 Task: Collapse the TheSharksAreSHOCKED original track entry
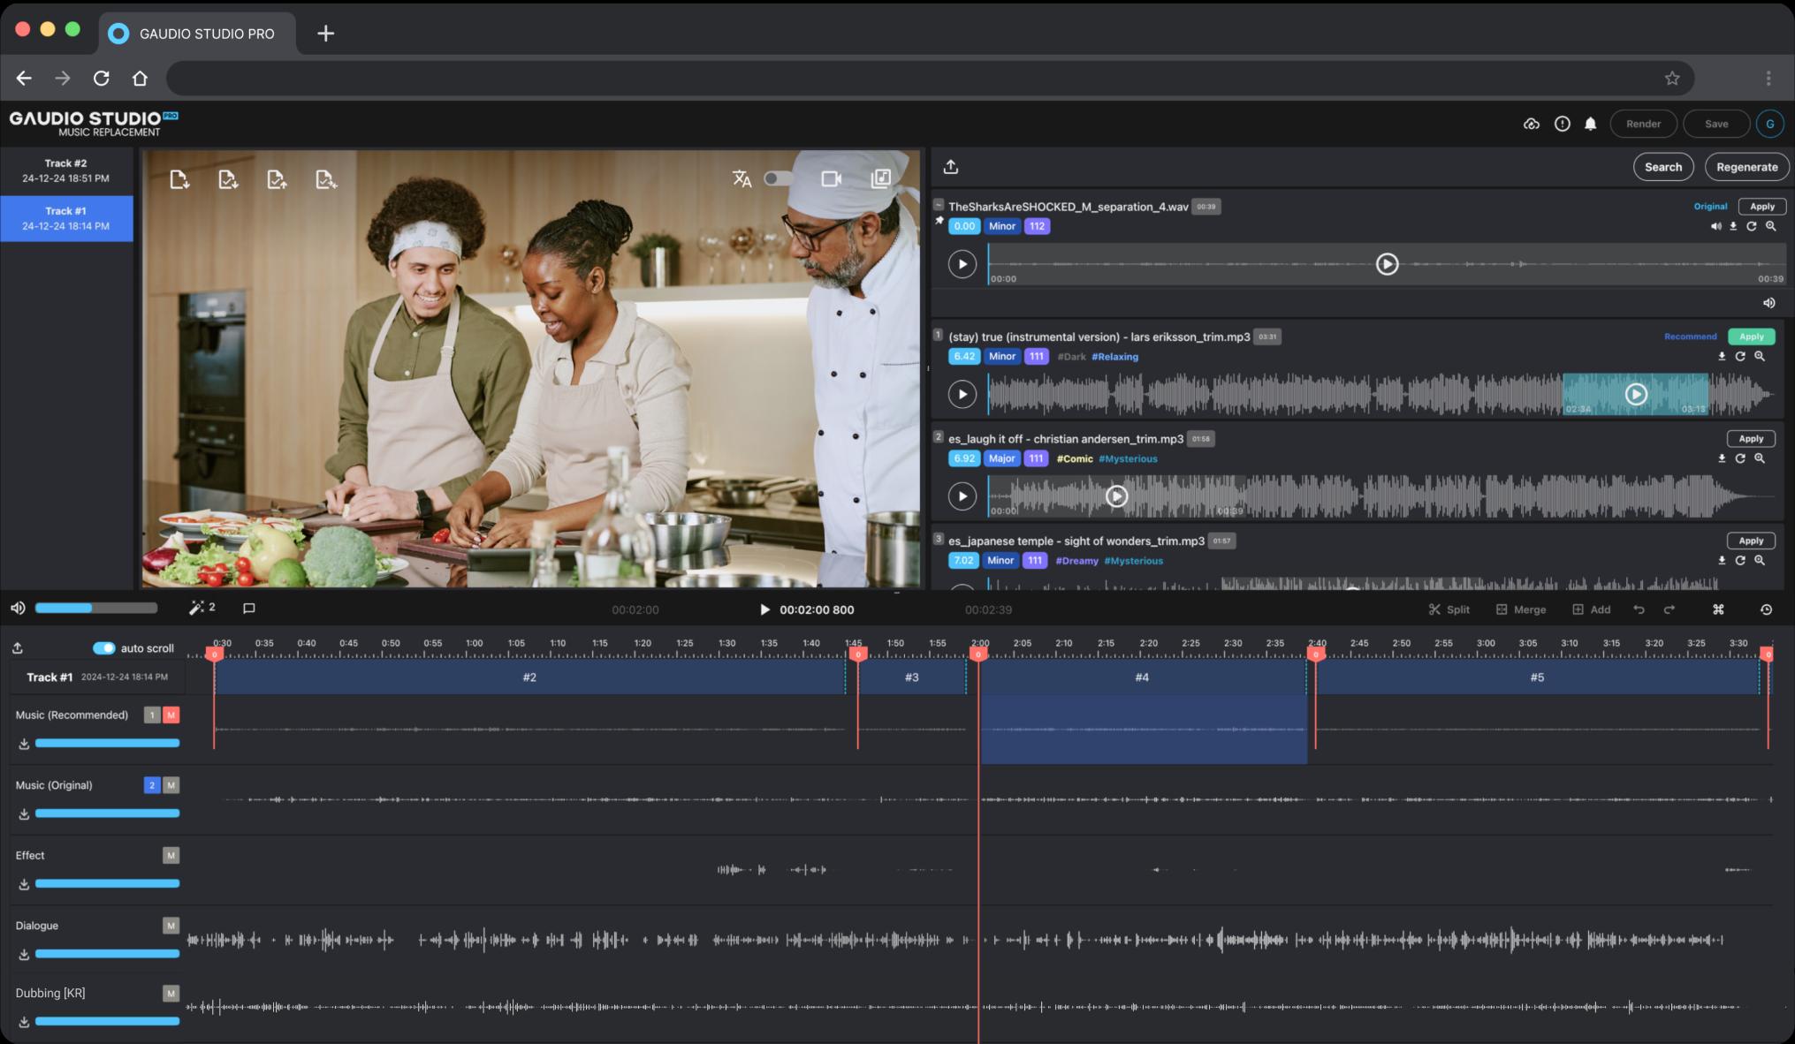tap(939, 204)
